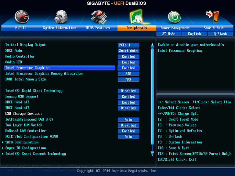Select the Audio LED label
This screenshot has height=176, width=235.
pyautogui.click(x=14, y=62)
